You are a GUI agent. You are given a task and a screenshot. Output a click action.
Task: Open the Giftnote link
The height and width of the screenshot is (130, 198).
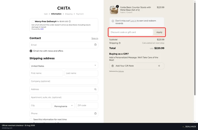coord(121,71)
